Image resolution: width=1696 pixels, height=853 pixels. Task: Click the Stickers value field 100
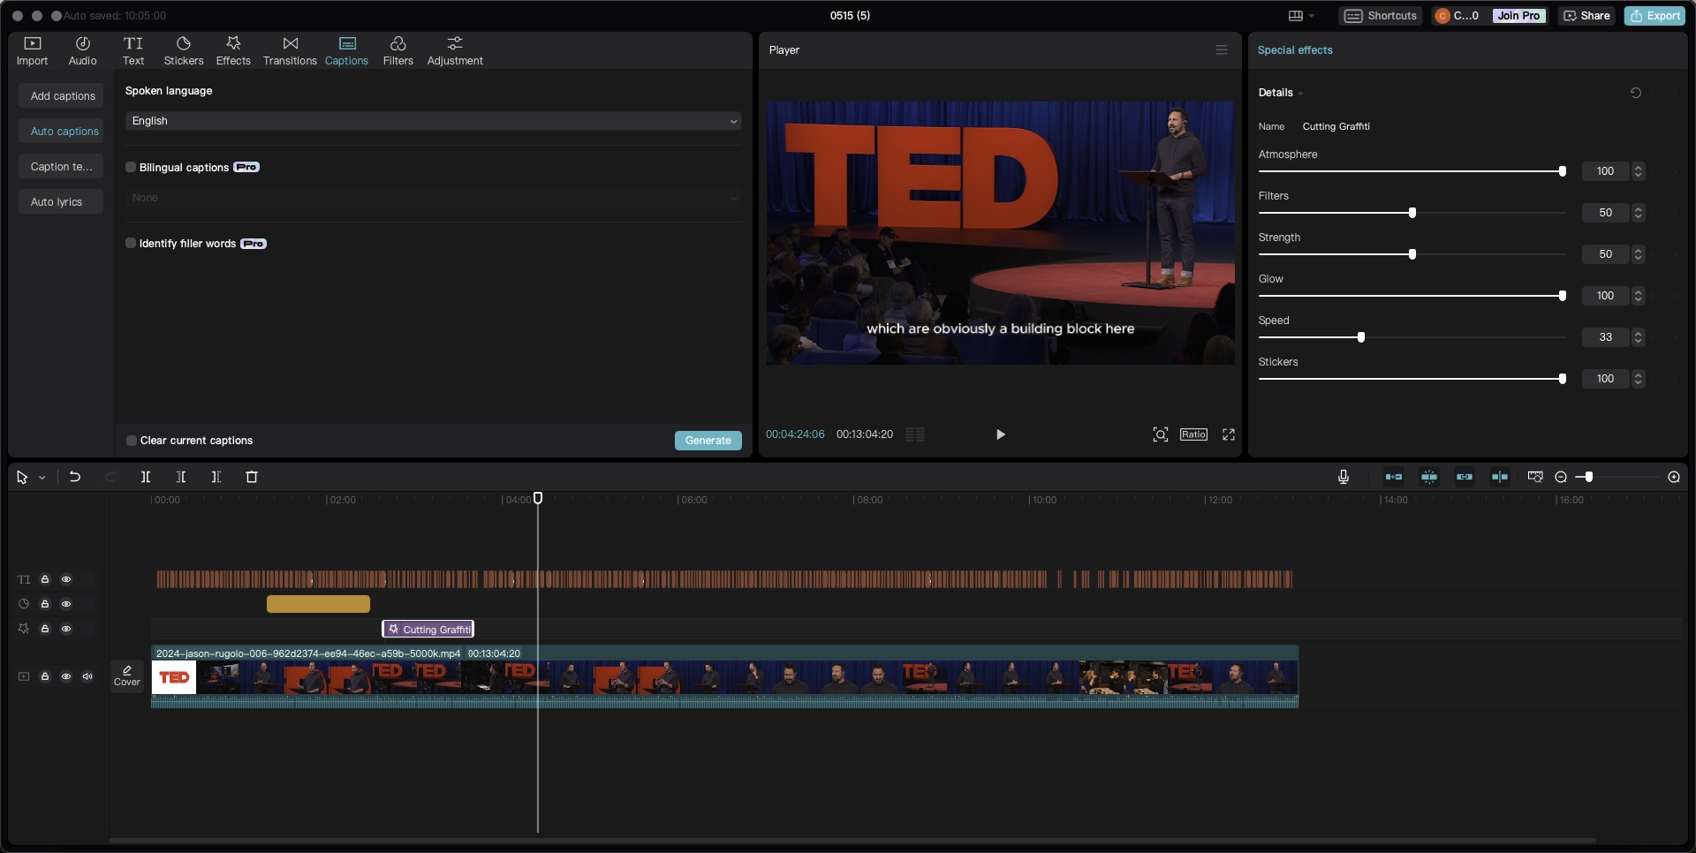1605,379
